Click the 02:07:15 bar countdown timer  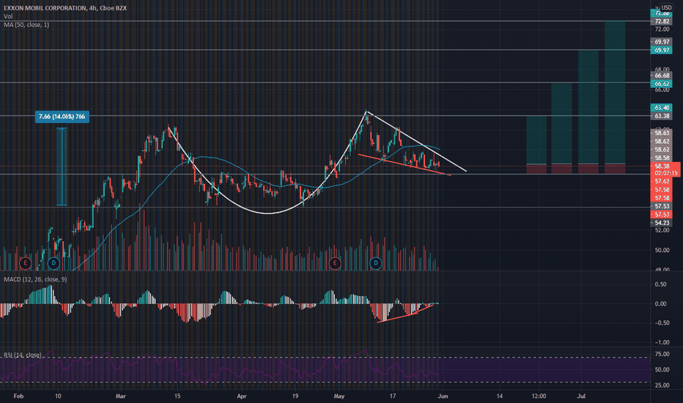[665, 173]
